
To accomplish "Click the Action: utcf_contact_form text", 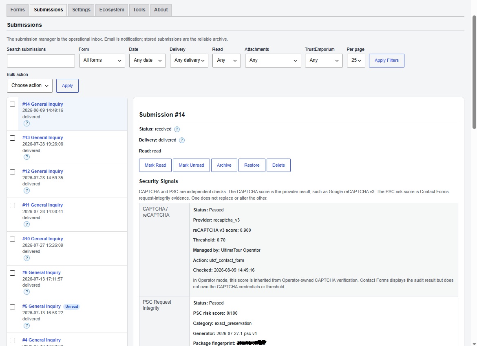I will point(219,260).
